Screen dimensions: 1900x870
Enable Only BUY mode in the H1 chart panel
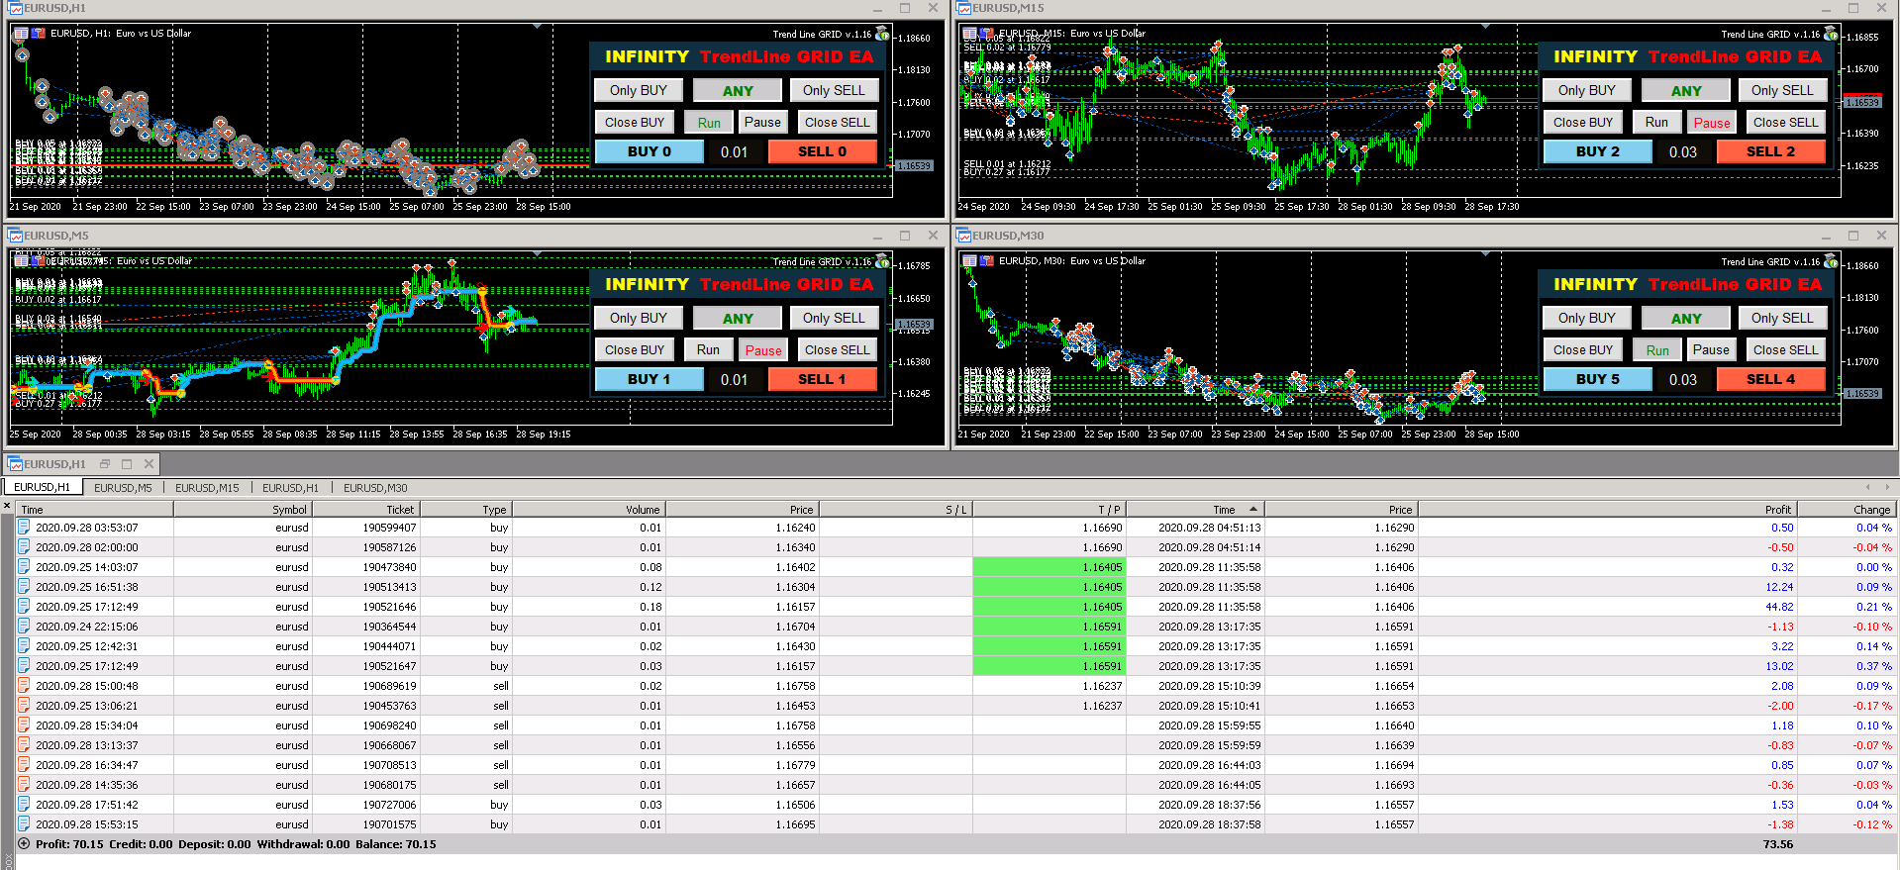[x=639, y=90]
